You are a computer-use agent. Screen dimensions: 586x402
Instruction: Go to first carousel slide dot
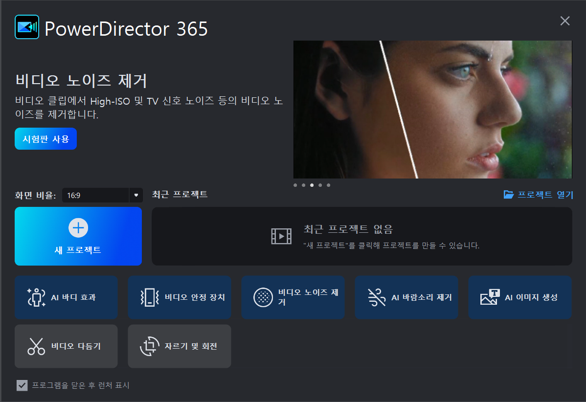click(295, 185)
